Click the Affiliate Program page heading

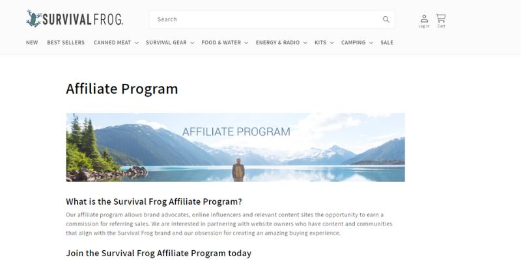tap(122, 89)
